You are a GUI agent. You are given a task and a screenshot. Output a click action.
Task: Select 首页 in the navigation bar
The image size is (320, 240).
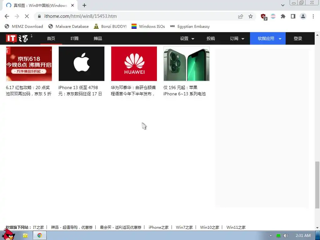pos(51,38)
